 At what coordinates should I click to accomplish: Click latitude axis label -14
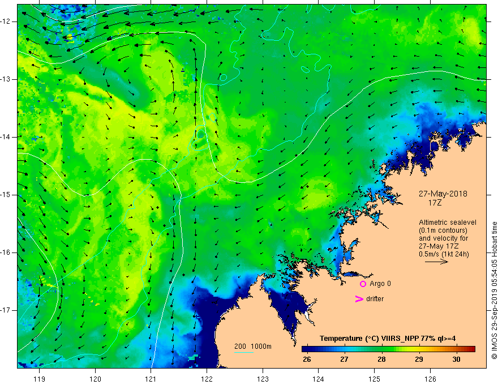point(6,137)
